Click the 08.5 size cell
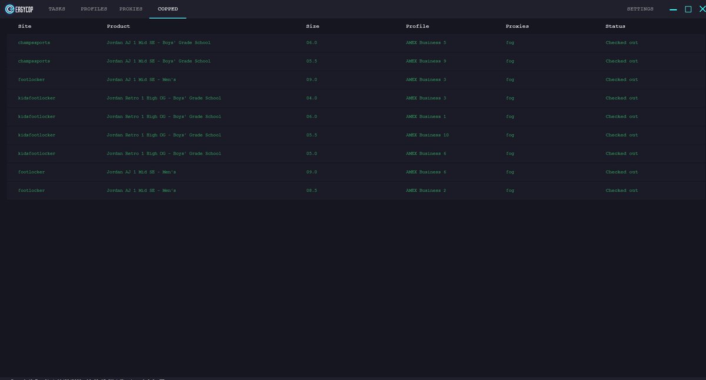This screenshot has width=706, height=380. pos(312,191)
